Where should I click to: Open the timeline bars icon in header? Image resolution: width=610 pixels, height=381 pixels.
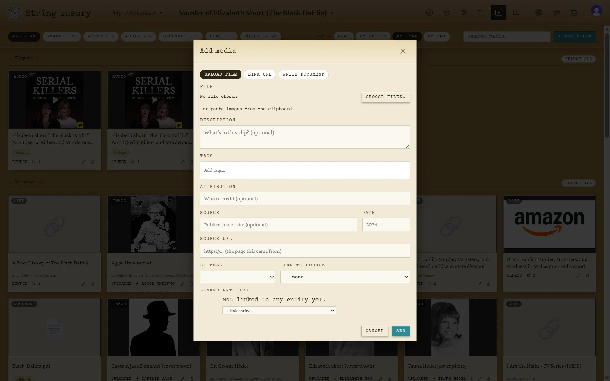click(464, 13)
